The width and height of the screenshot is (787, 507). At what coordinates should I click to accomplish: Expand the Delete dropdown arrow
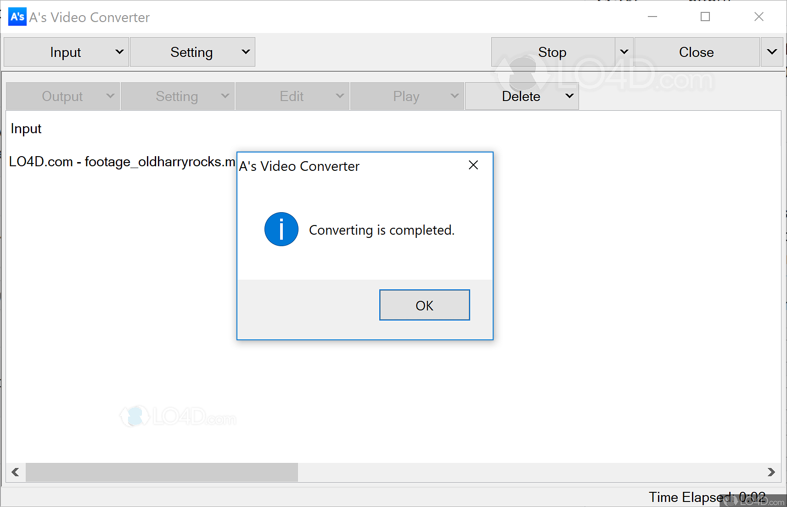click(x=569, y=96)
